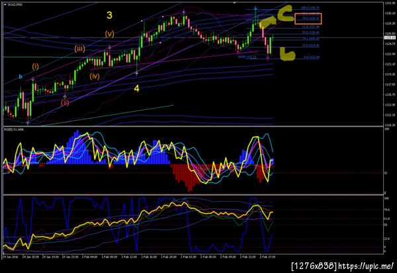Select the red wave label (ii)
The width and height of the screenshot is (397, 273).
pyautogui.click(x=65, y=102)
